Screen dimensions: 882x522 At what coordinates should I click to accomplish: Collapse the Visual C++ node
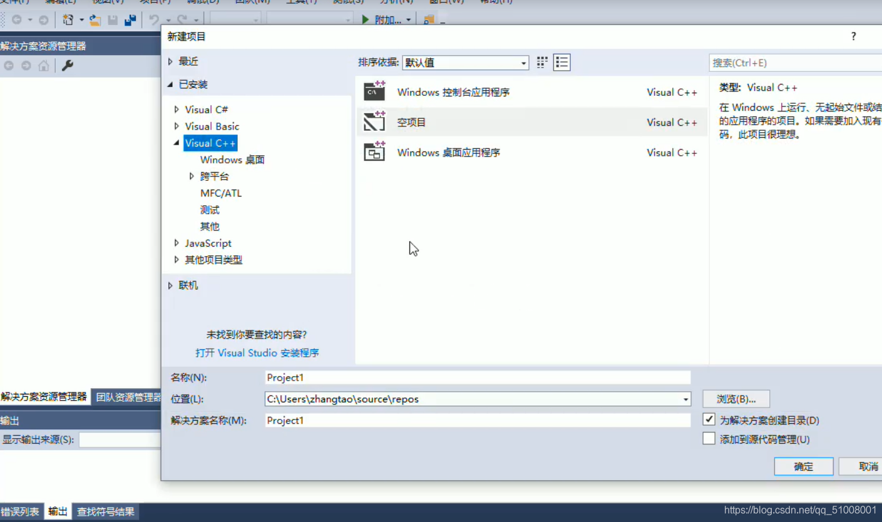[x=177, y=143]
